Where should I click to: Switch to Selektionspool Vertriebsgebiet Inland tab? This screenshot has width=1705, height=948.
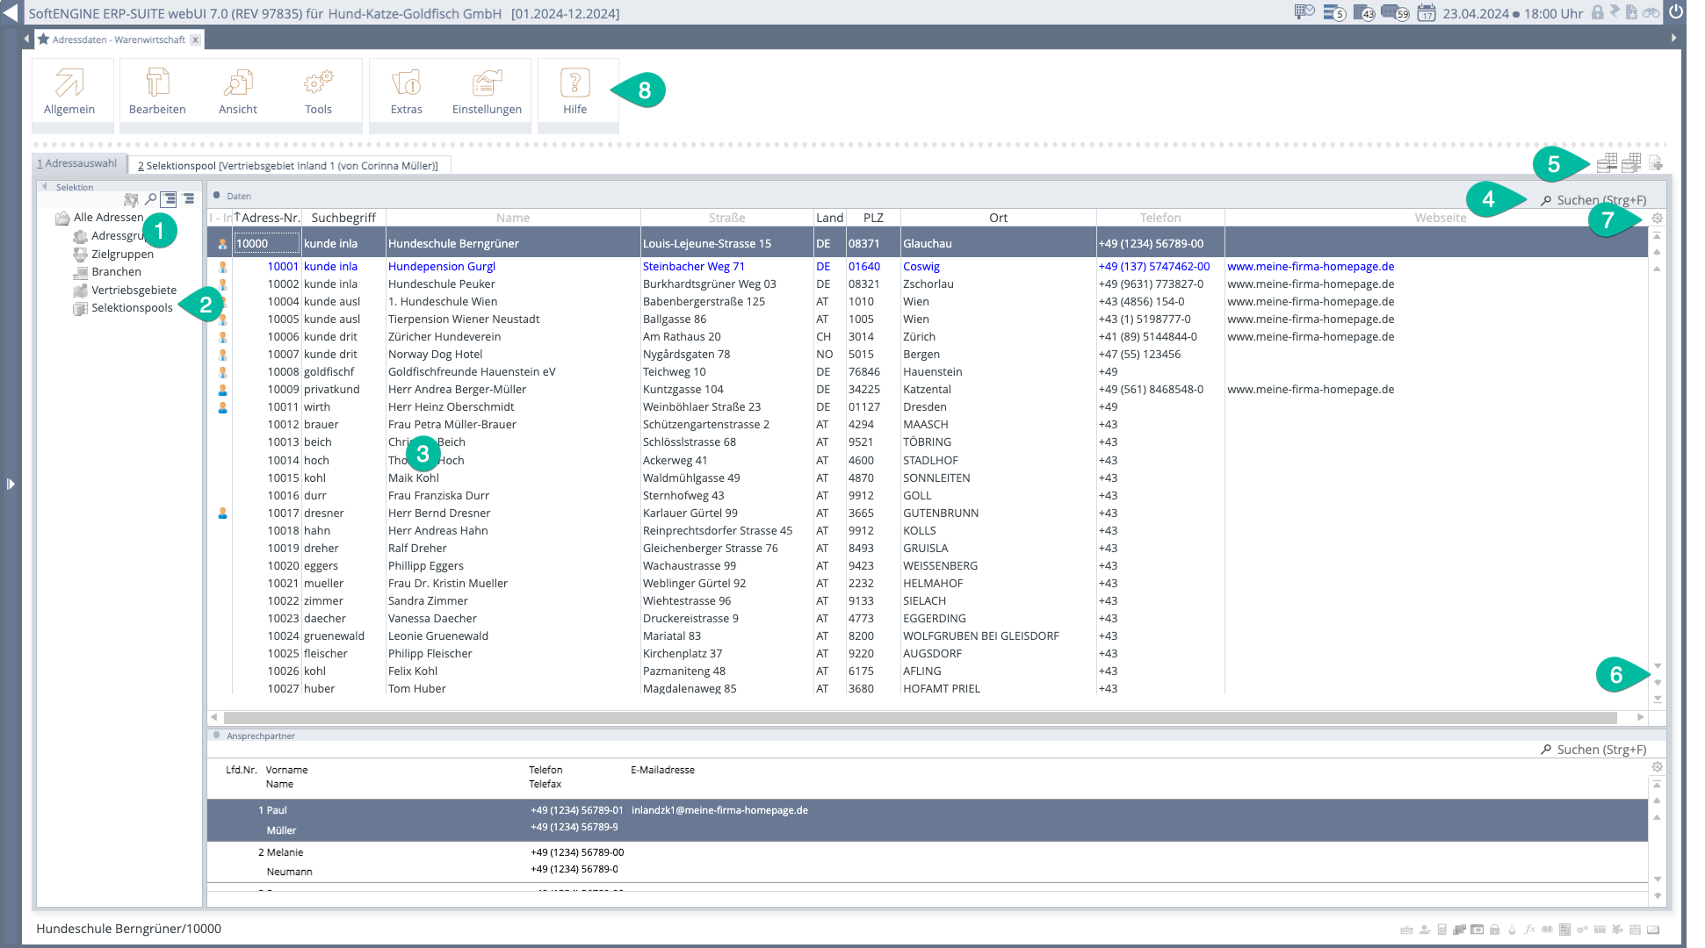pos(288,165)
